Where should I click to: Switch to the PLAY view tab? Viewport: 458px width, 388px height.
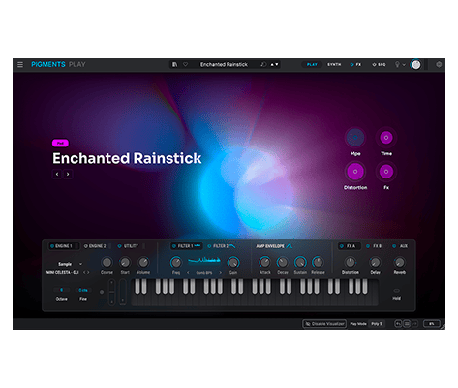[x=312, y=64]
